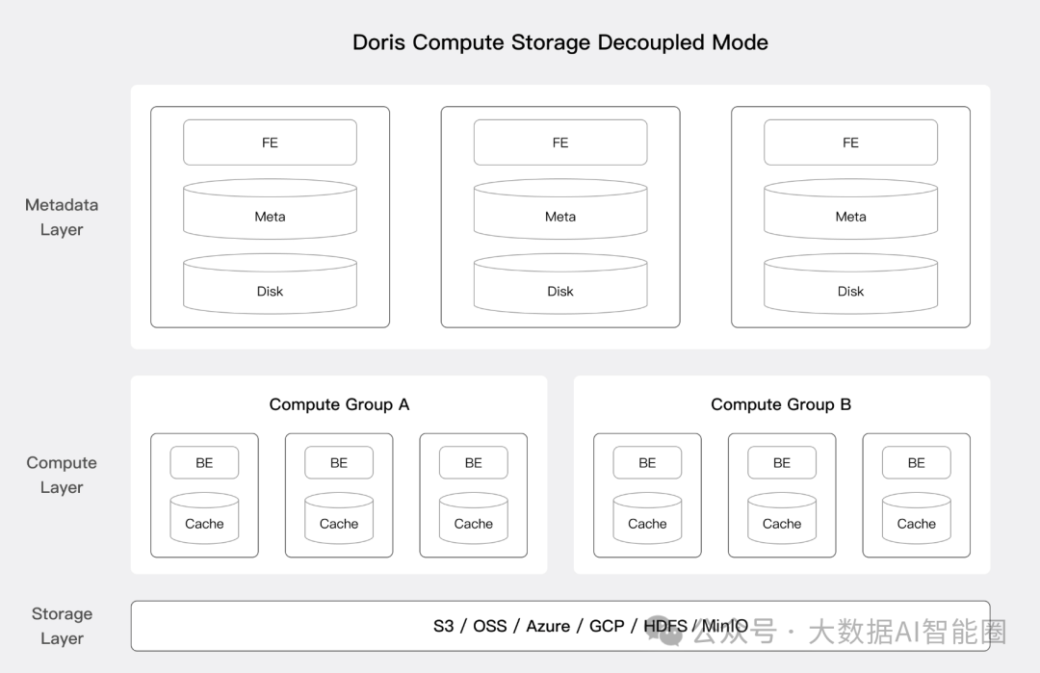Select the middle BE box in Compute Group B
The width and height of the screenshot is (1040, 673).
click(x=781, y=463)
